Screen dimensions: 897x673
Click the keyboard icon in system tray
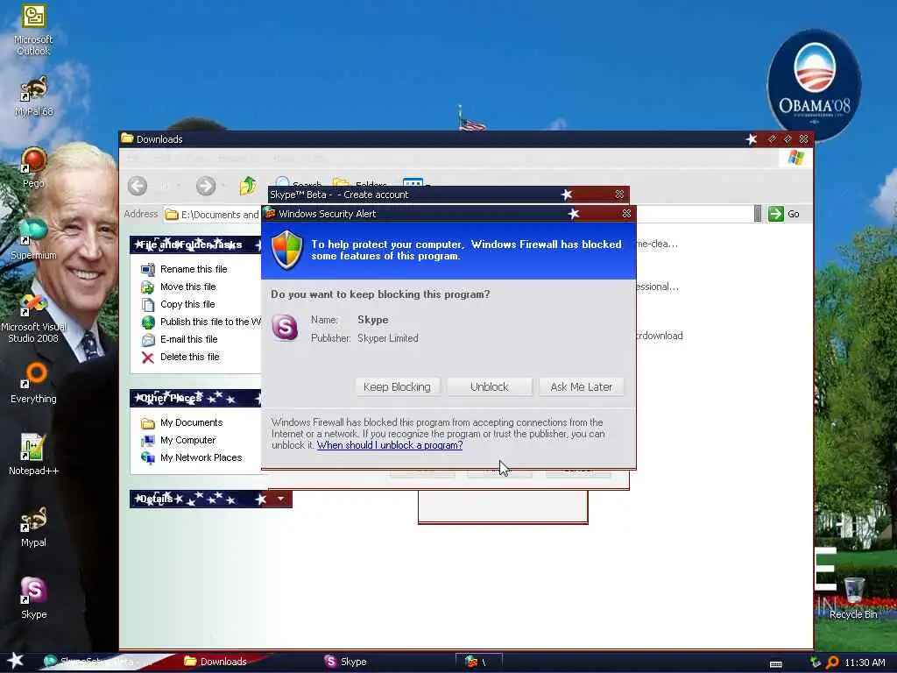(x=776, y=664)
